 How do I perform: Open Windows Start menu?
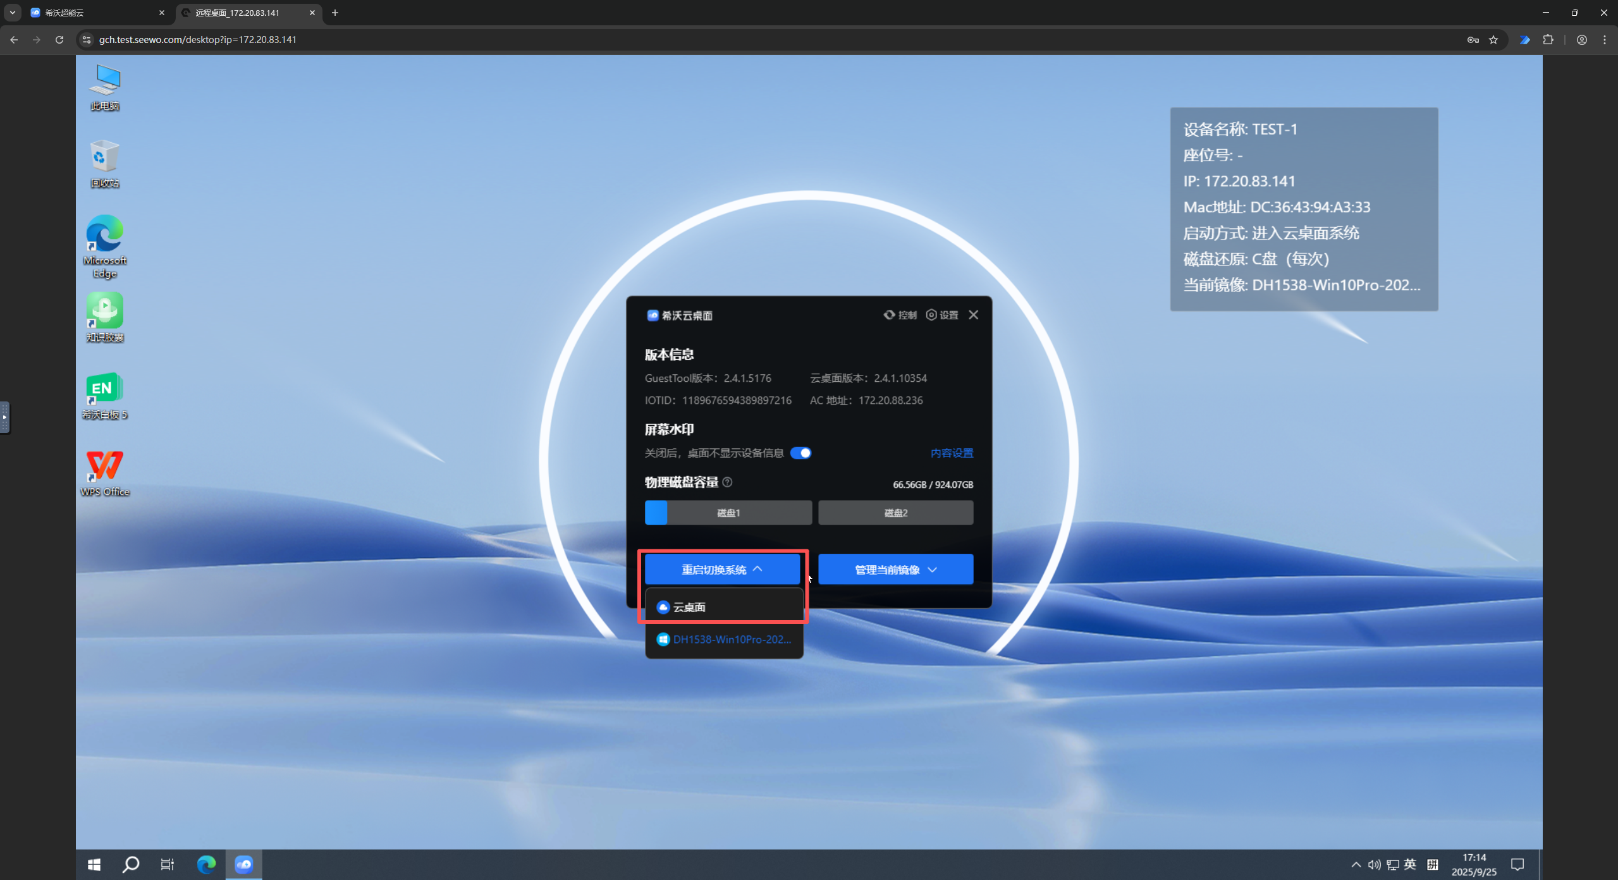tap(94, 864)
